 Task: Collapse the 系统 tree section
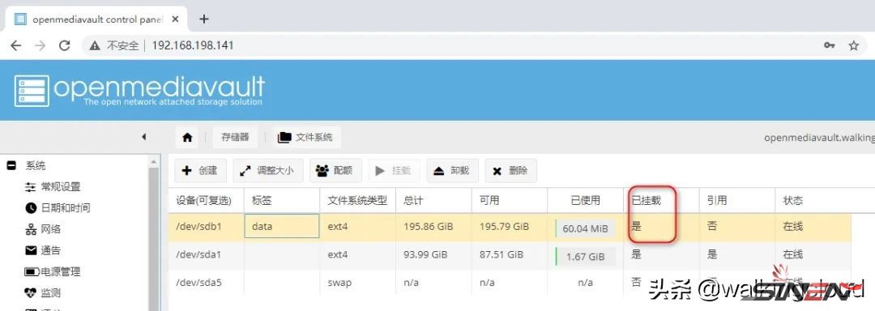click(11, 165)
